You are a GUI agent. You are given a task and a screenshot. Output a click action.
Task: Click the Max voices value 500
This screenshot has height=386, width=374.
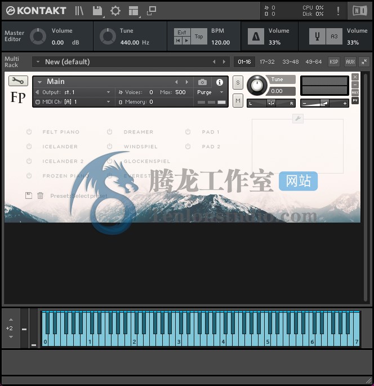[x=180, y=92]
